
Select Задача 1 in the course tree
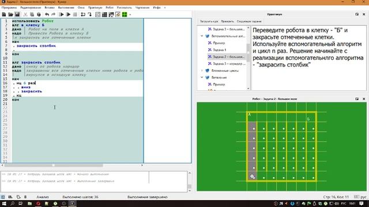tap(217, 50)
